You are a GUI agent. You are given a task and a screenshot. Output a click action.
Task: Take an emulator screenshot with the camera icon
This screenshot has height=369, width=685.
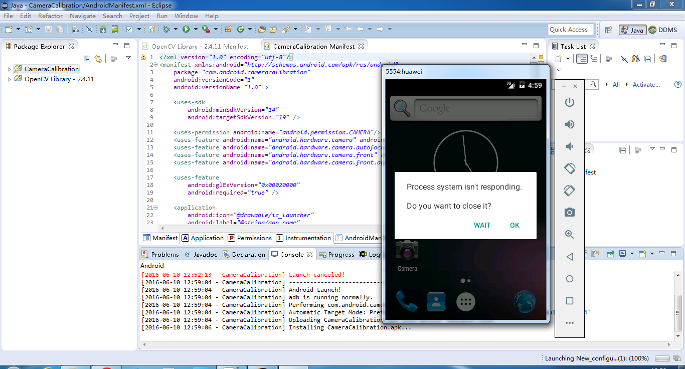(569, 213)
